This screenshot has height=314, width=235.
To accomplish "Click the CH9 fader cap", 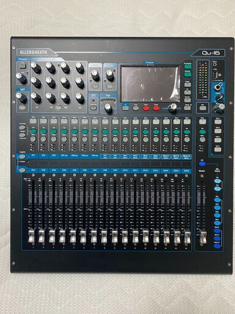I will tap(114, 237).
